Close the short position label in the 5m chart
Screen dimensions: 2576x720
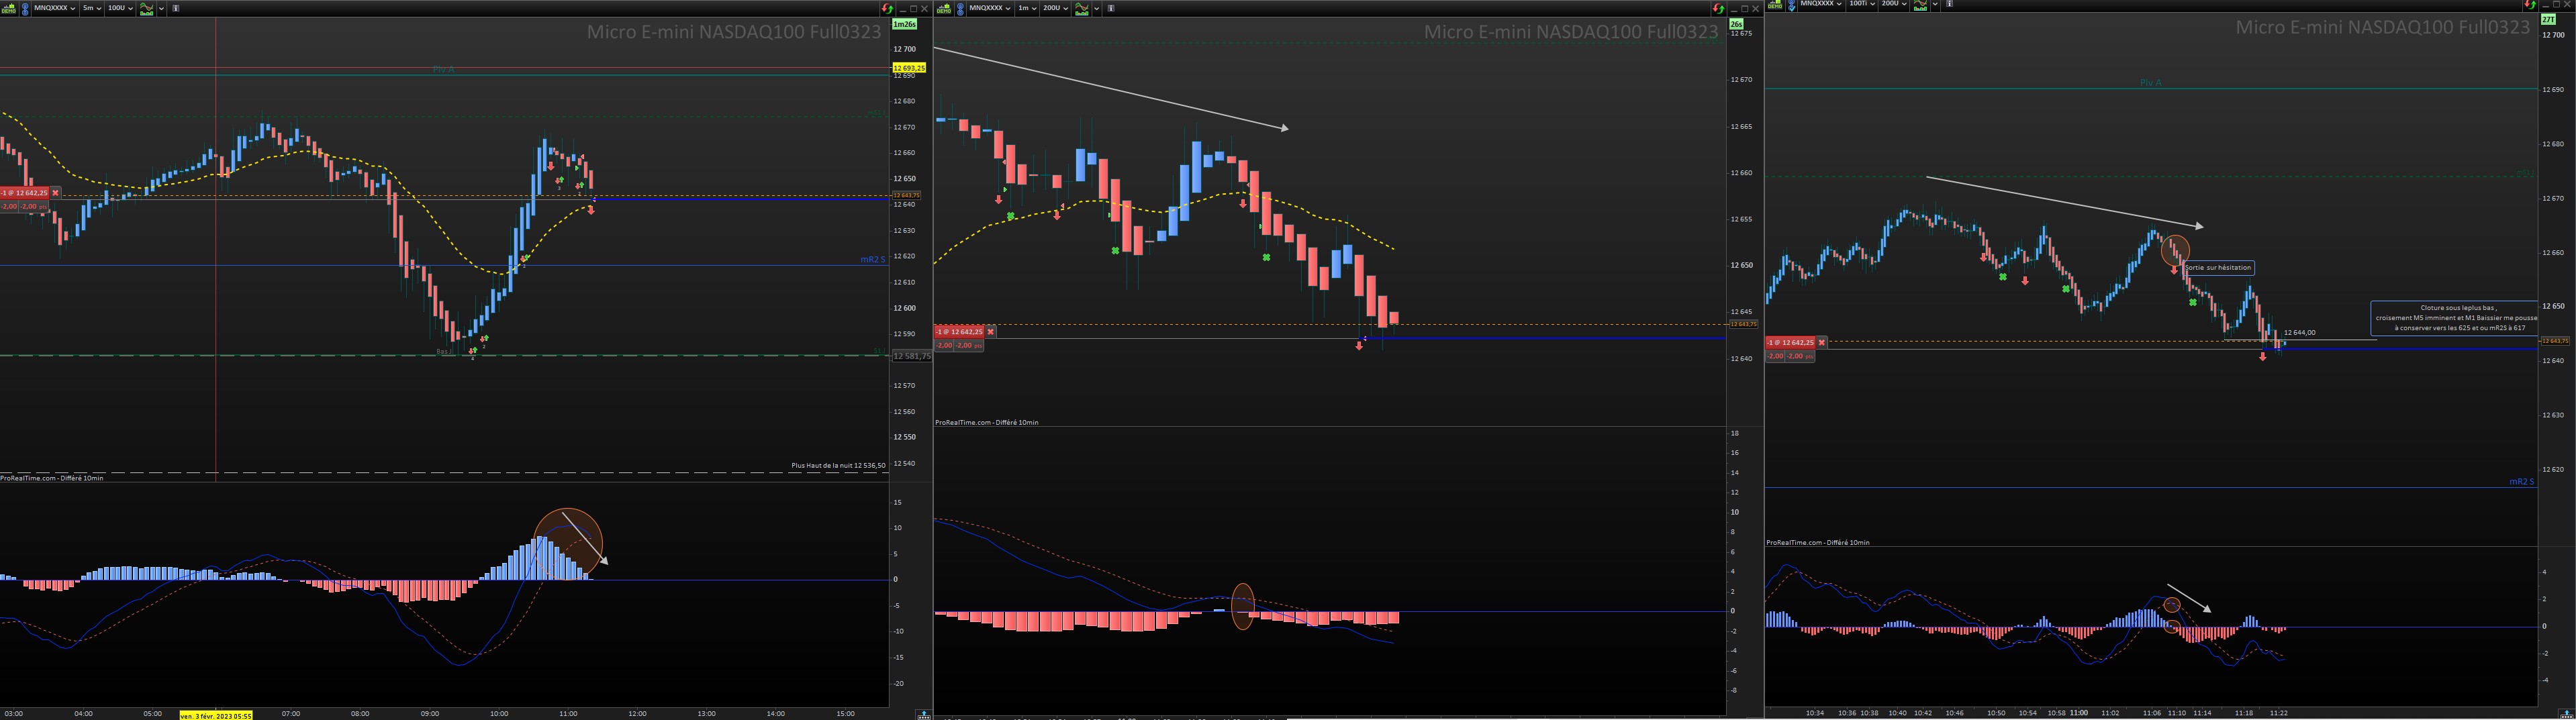(x=55, y=192)
